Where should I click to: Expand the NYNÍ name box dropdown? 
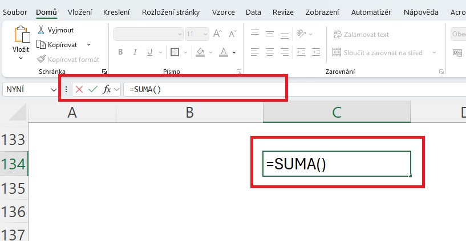pyautogui.click(x=54, y=89)
